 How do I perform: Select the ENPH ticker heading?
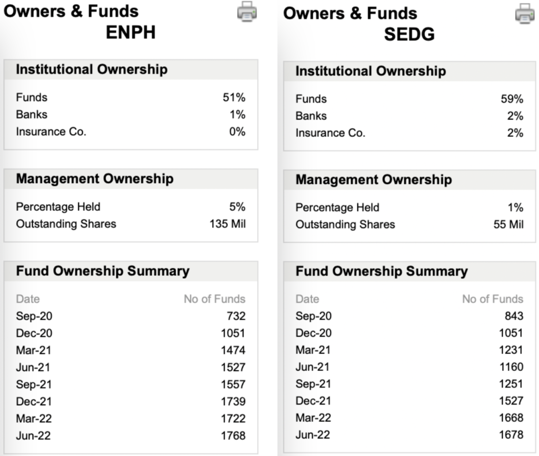(131, 33)
